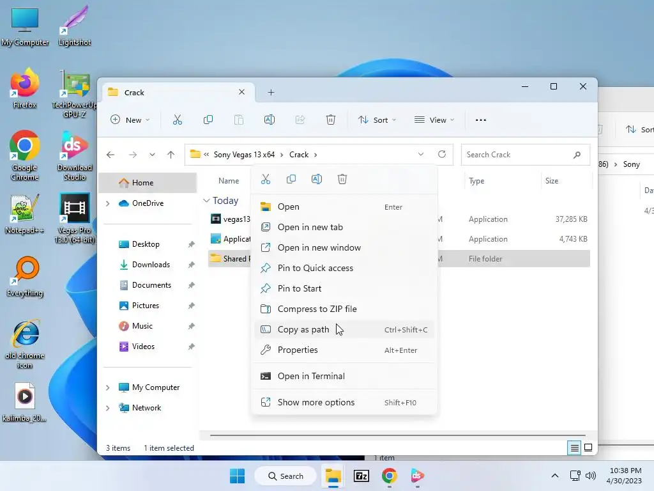This screenshot has width=654, height=491.
Task: Choose Open in new window
Action: coord(344,247)
